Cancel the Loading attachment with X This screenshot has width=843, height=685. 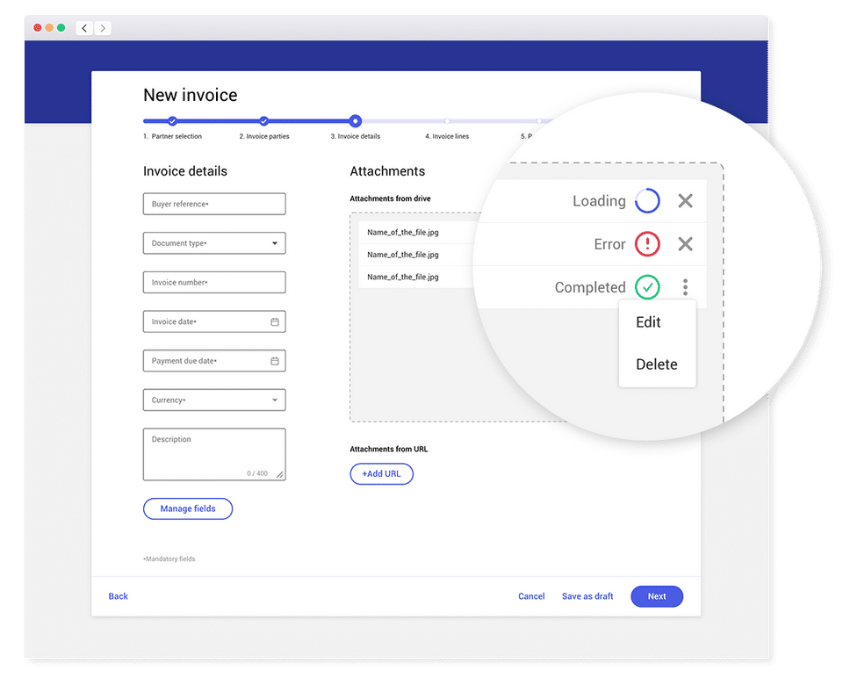tap(685, 200)
